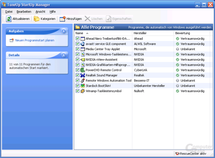Collapse the Aufgaben panel
Image resolution: width=215 pixels, height=158 pixels.
tap(63, 31)
